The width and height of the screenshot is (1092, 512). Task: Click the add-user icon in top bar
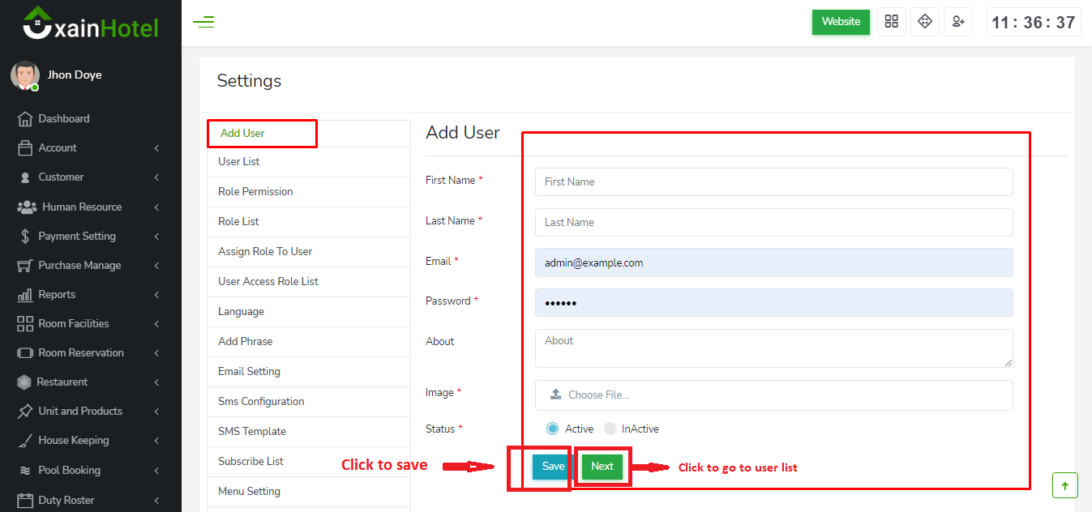point(958,22)
